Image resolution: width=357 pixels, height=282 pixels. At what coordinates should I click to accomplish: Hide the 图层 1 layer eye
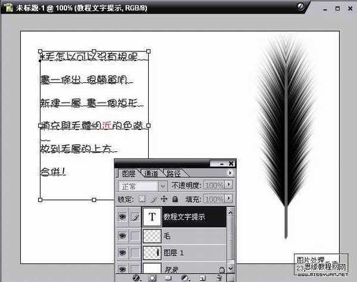(x=122, y=253)
